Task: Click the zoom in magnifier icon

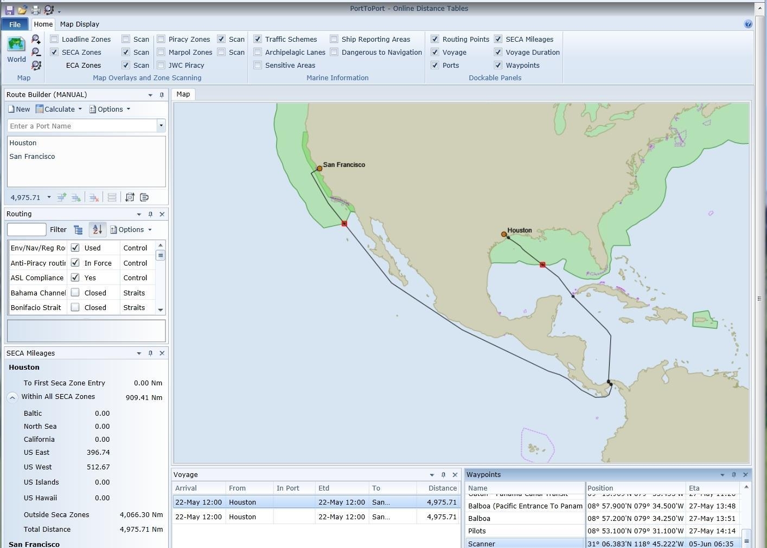Action: [36, 39]
